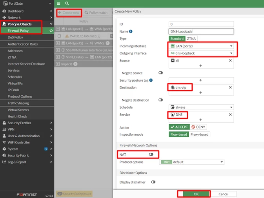Expand SSL-VPN tunnel interface group
The image size is (264, 198).
coord(58,50)
